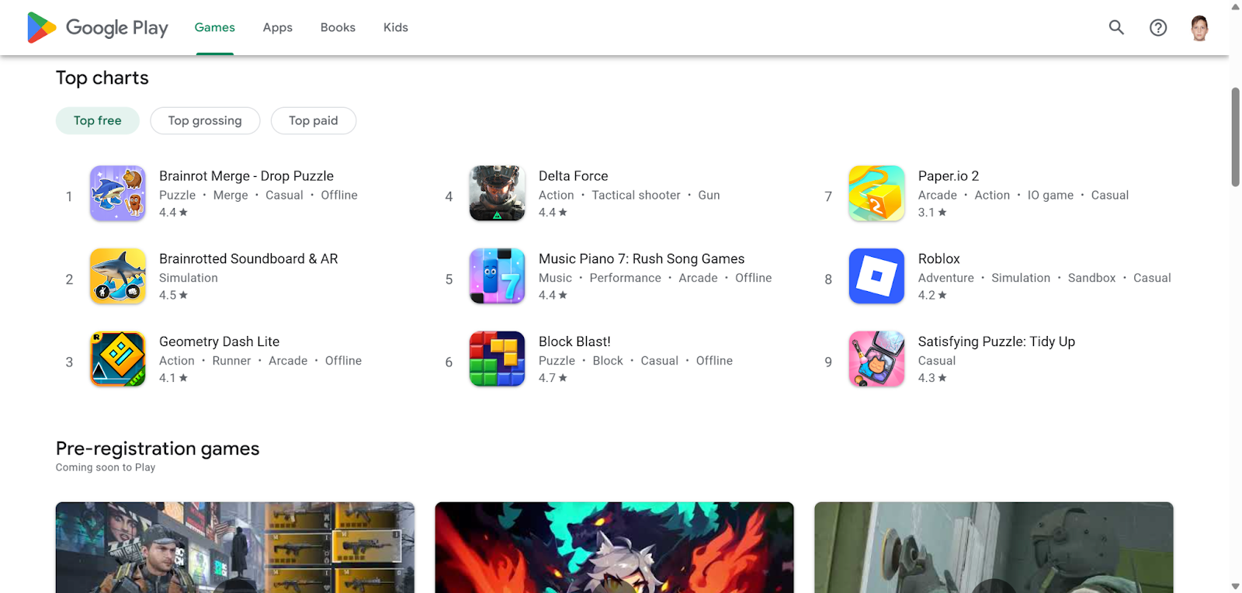The image size is (1242, 593).
Task: Click the Google Play logo
Action: (98, 27)
